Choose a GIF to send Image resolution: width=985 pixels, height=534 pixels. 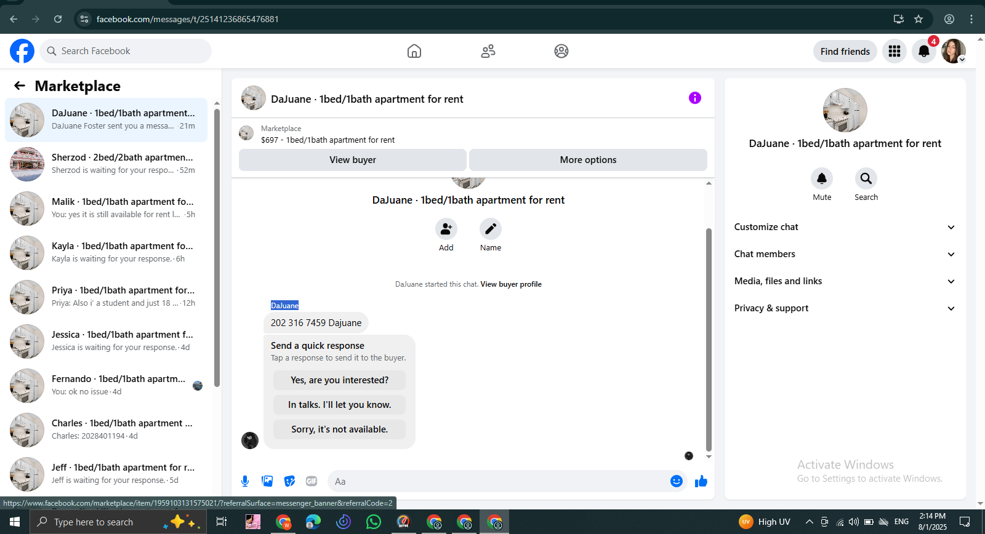tap(312, 481)
